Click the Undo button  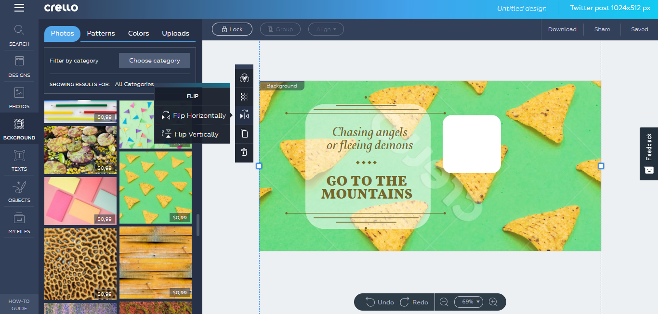pos(380,302)
